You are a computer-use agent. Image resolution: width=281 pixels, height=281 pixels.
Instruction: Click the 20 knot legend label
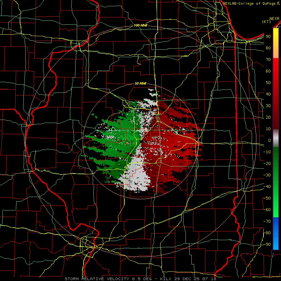(268, 117)
